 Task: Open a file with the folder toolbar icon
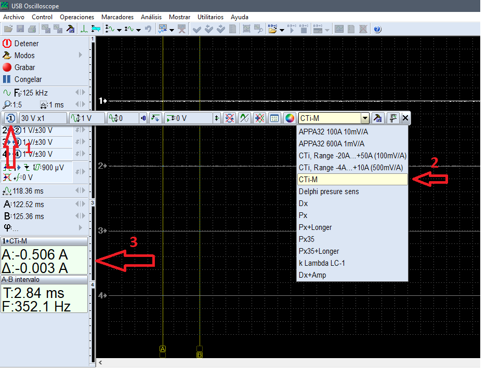7,29
